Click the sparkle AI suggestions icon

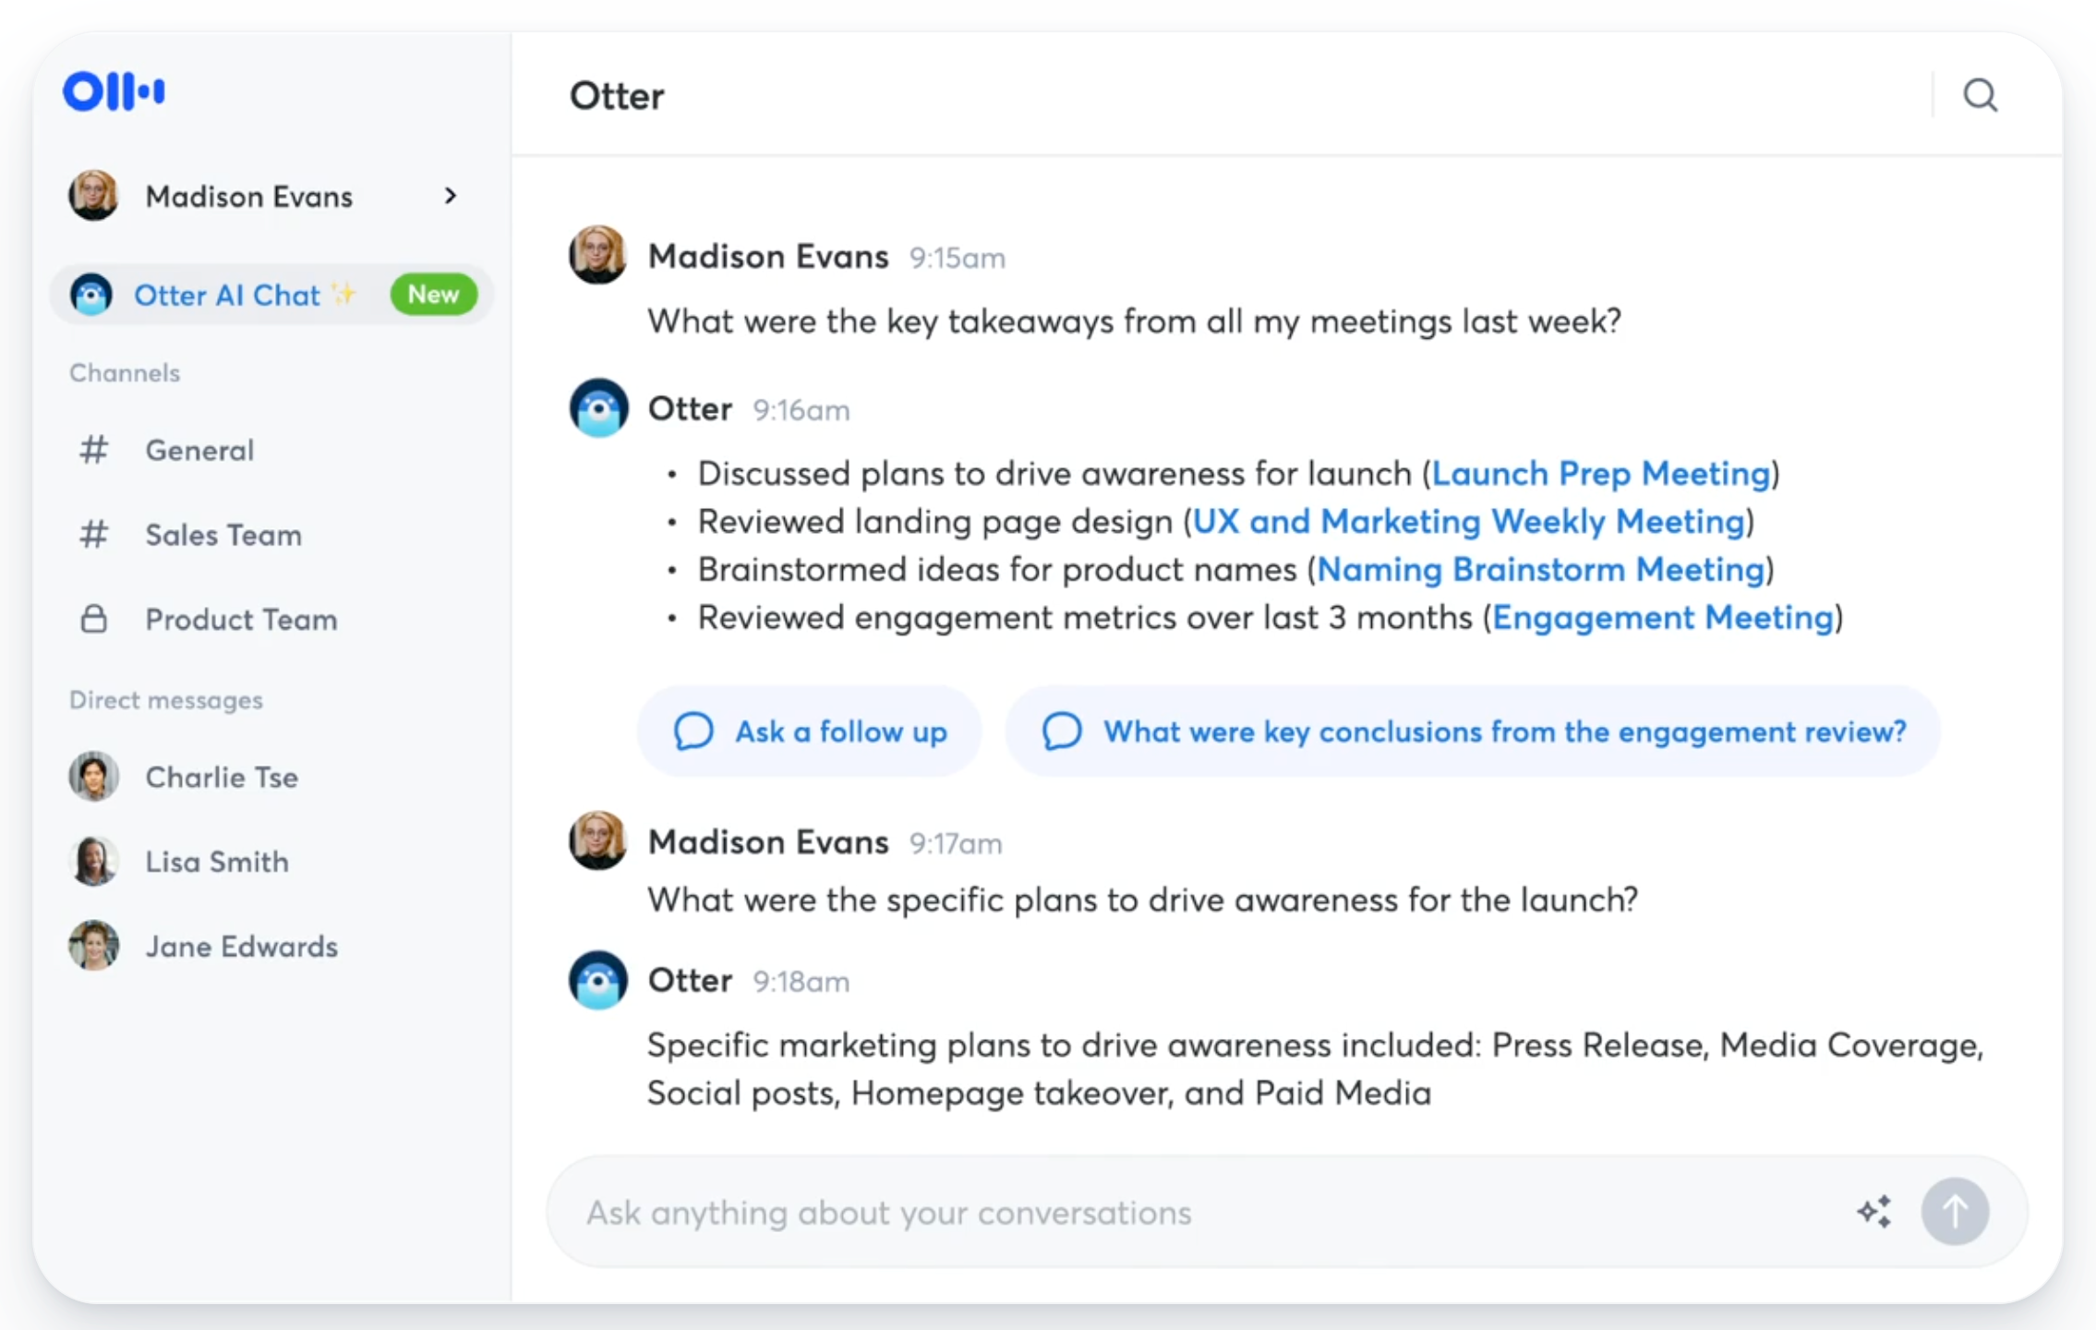pyautogui.click(x=1873, y=1211)
